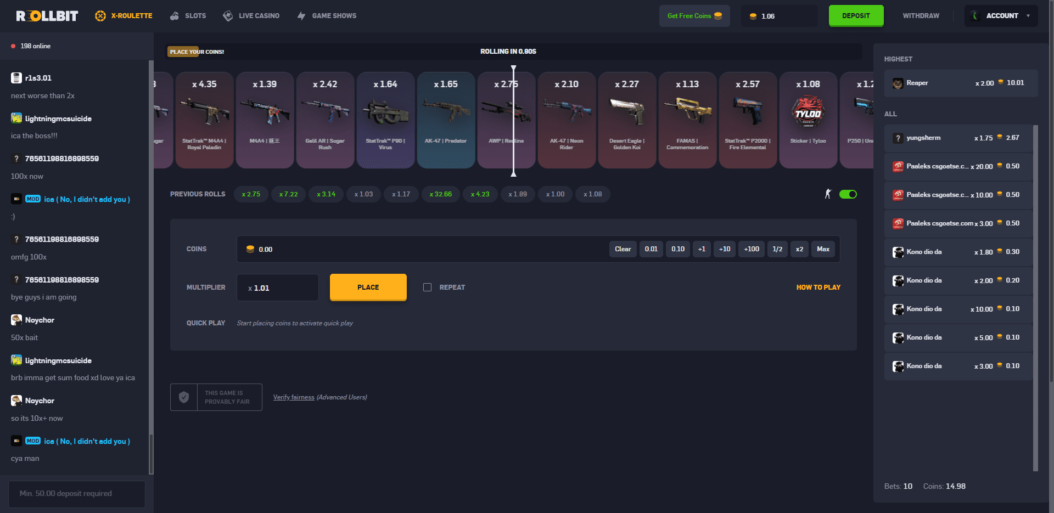Click the multiplier input field

[x=278, y=287]
